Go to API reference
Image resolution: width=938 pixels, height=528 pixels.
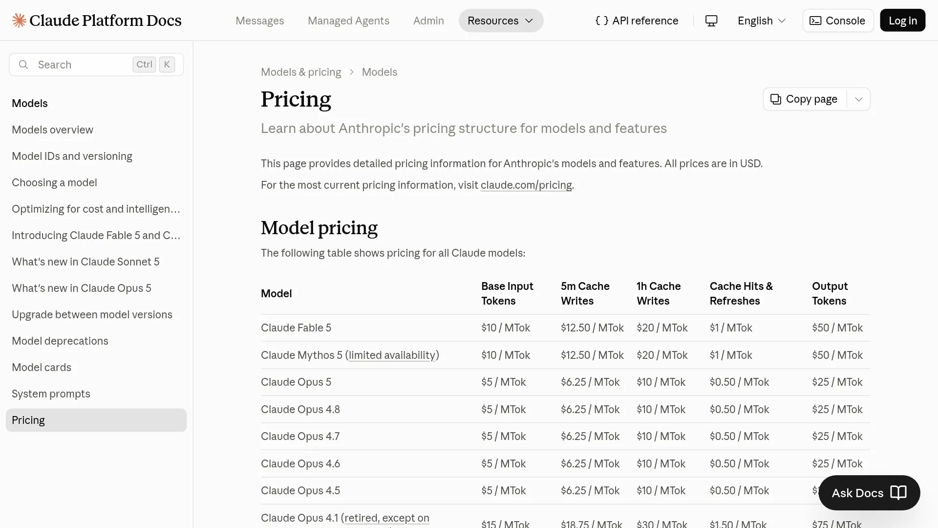pos(637,21)
